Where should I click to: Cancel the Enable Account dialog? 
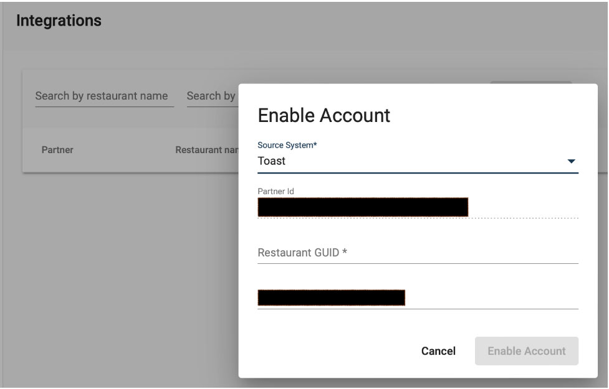(438, 351)
